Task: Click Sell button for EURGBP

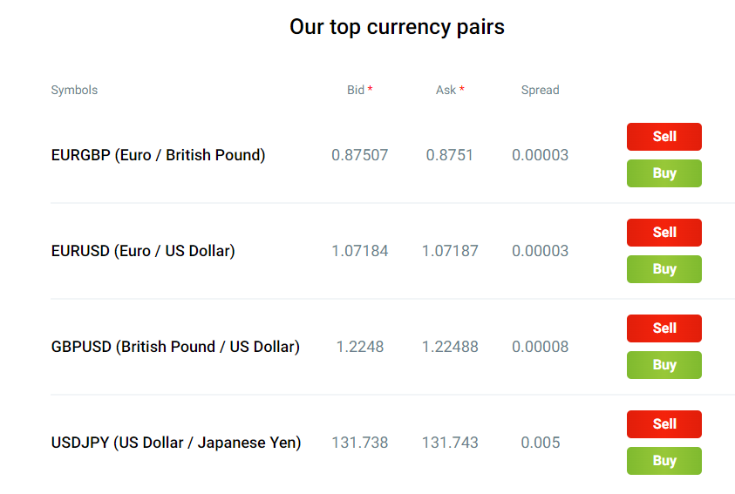Action: point(664,137)
